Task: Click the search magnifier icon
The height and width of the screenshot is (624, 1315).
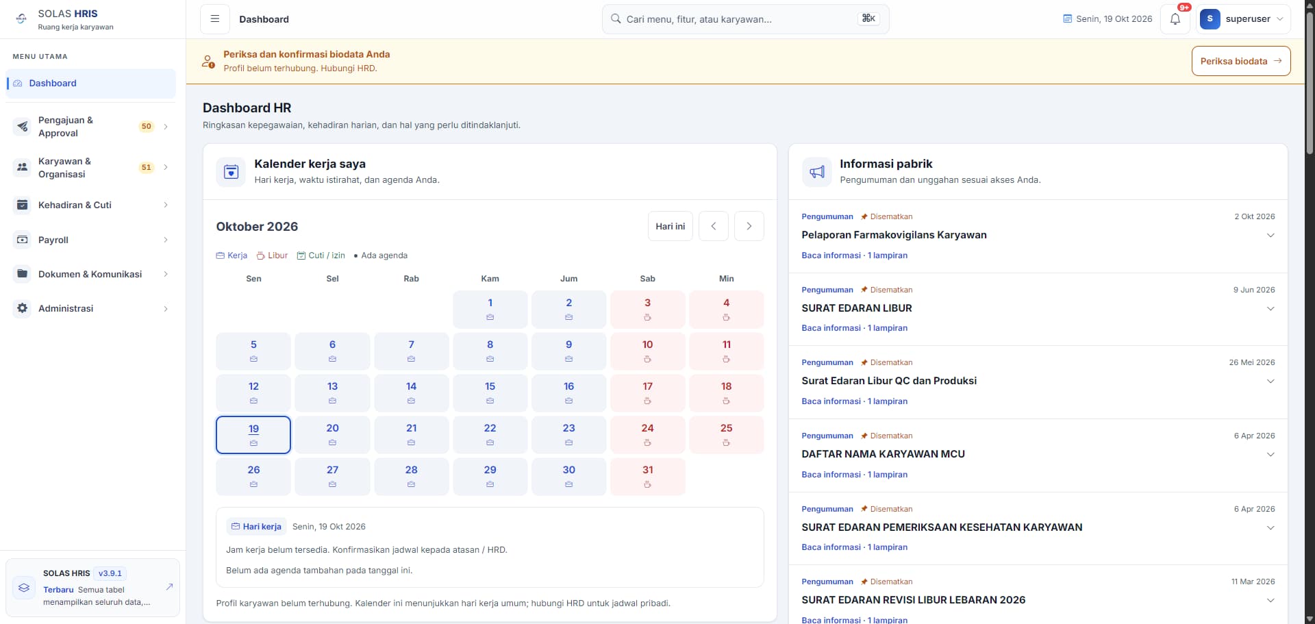Action: click(616, 19)
